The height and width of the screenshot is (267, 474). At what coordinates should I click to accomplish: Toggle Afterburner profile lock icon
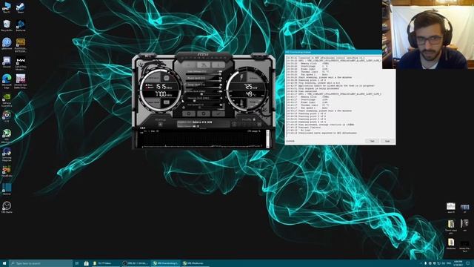[x=254, y=119]
